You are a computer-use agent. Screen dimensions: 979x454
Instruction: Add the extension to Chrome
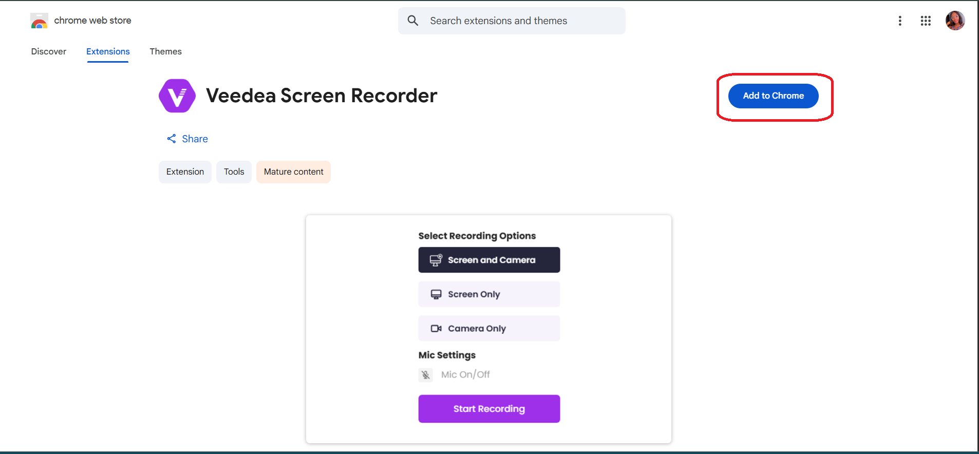pos(774,96)
